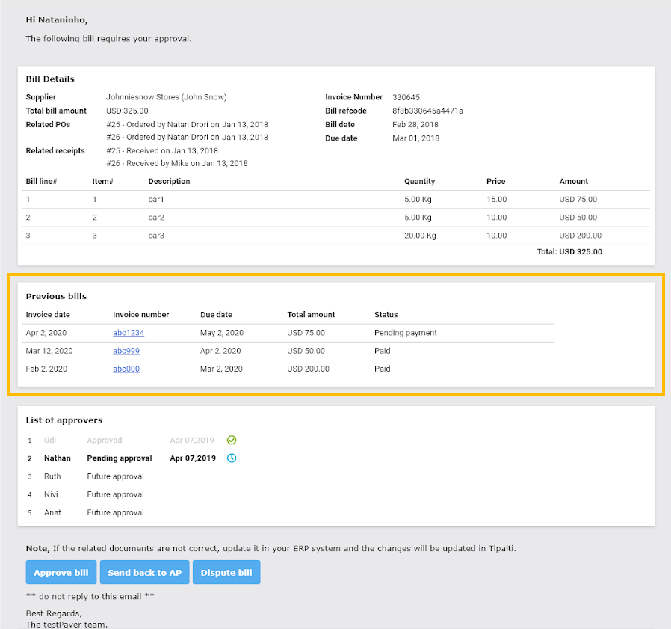Screen dimensions: 671x629
Task: Open invoice link abc999
Action: coord(126,351)
